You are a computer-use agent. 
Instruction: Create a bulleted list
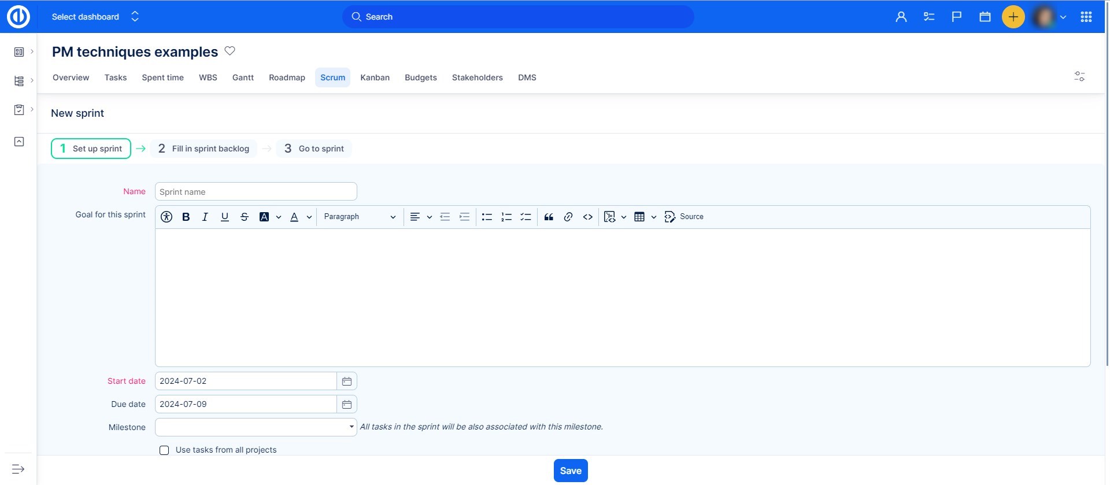[x=487, y=217]
